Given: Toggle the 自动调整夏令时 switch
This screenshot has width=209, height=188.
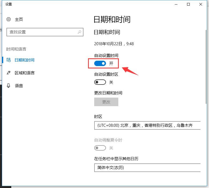Looking at the screenshot, I should click(x=100, y=148).
